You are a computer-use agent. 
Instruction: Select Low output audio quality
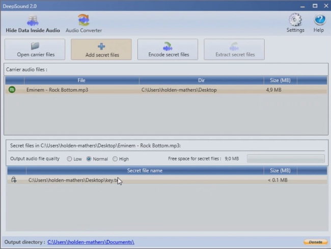[x=69, y=159]
